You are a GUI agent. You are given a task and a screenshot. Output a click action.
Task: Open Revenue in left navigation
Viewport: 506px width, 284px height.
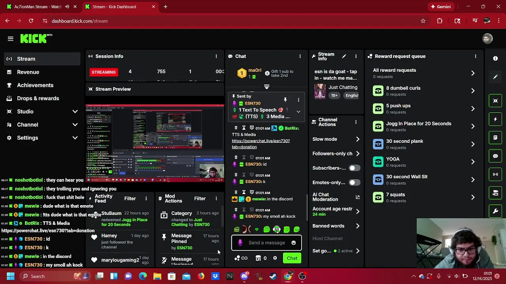coord(42,72)
